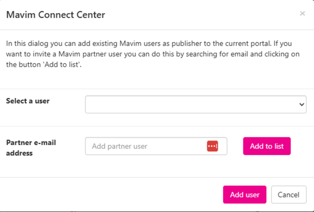Click the Add to list button
Screen dimensions: 314x212
(267, 146)
